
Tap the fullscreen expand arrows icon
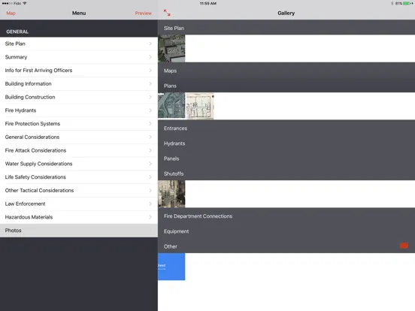[167, 13]
